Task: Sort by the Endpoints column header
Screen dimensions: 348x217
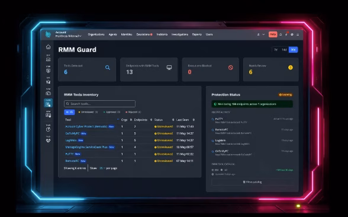Action: pos(140,120)
